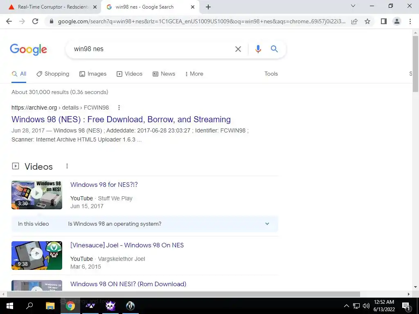Select the All results tab

coord(19,74)
